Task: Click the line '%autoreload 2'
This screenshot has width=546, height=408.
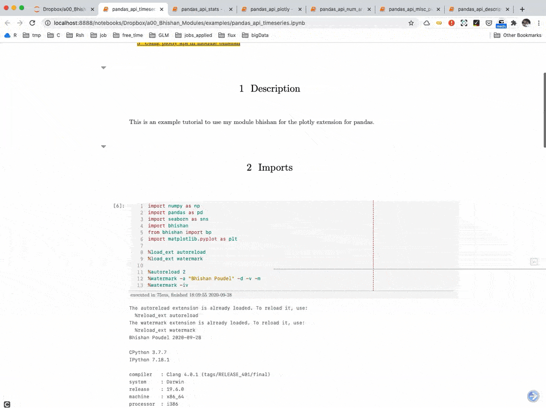Action: [167, 272]
